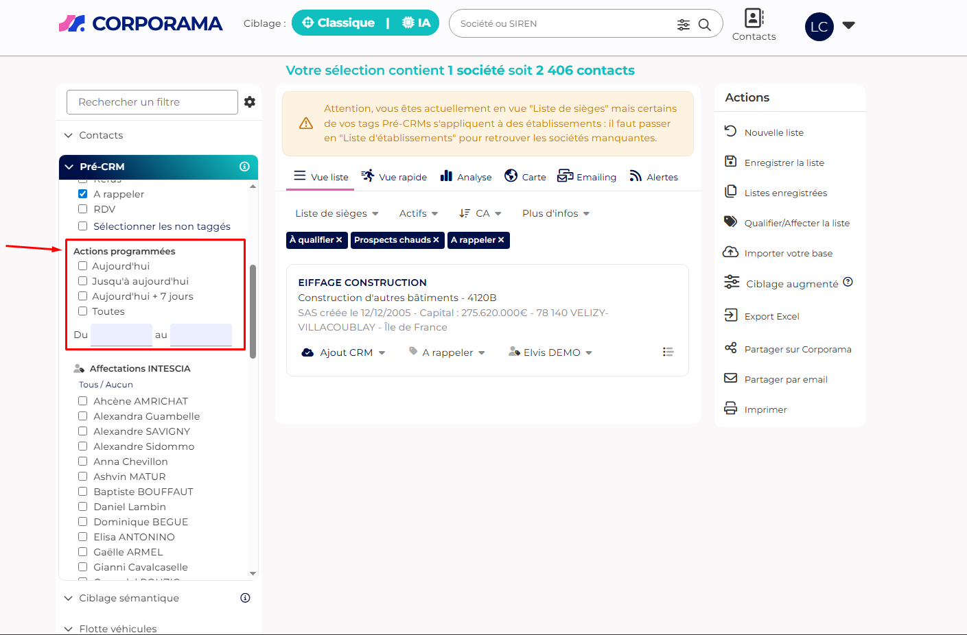Click the Rechercher un filtre field
967x635 pixels.
coord(152,102)
